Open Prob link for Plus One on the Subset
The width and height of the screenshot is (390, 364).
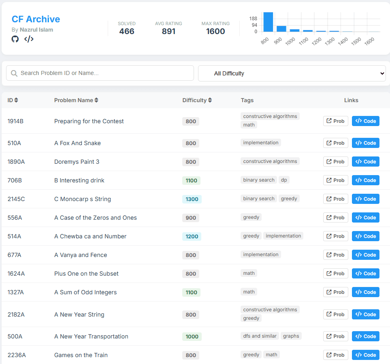(335, 274)
